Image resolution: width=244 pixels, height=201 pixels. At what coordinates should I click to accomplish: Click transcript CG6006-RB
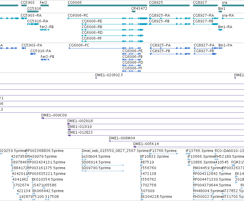coord(113,30)
